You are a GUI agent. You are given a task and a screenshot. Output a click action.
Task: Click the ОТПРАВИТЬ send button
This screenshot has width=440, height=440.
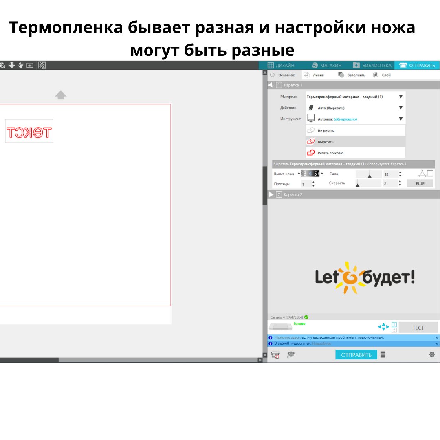pos(356,355)
